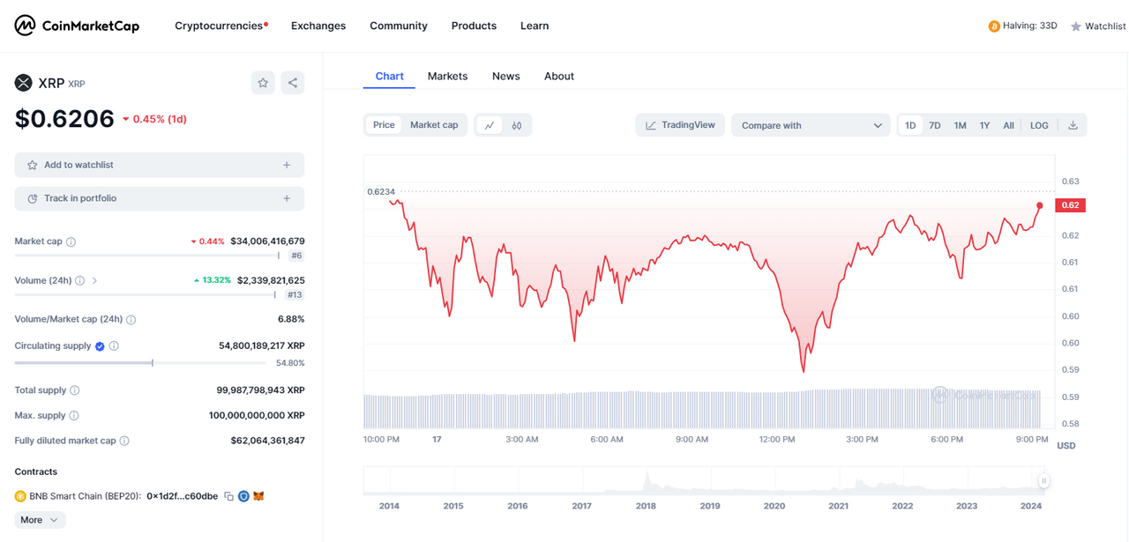The image size is (1129, 542).
Task: Open the TradingView chart button
Action: click(680, 125)
